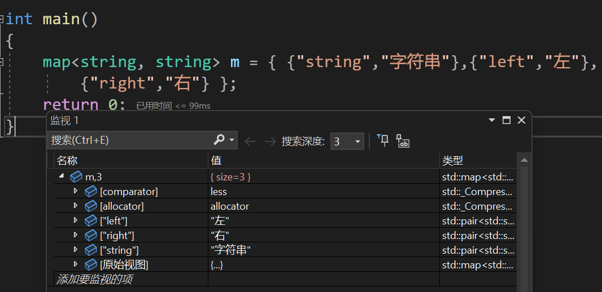Click the cube icon beside m,3
This screenshot has width=602, height=292.
pyautogui.click(x=76, y=176)
